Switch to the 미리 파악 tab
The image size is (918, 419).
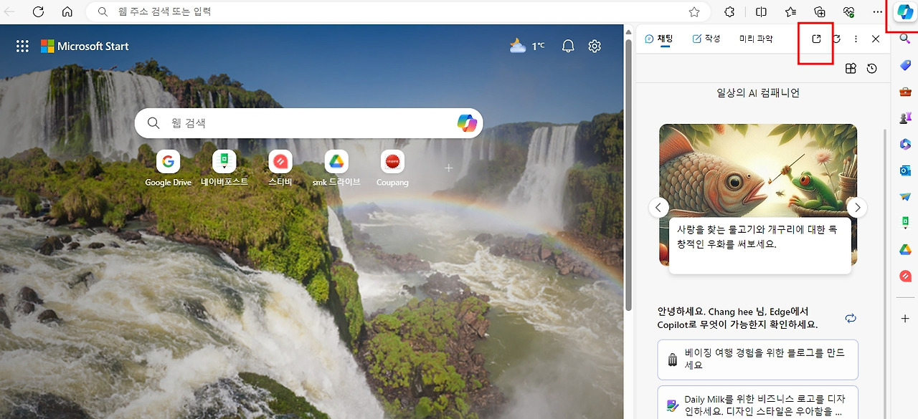[x=756, y=39]
